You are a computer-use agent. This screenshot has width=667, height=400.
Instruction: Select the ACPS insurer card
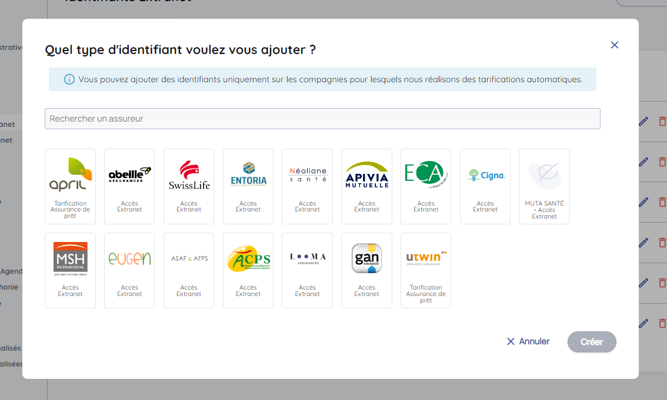tap(248, 270)
